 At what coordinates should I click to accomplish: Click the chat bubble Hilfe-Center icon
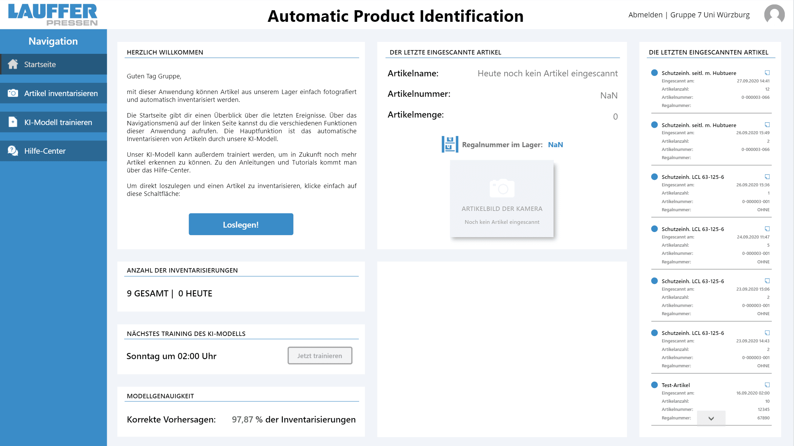13,151
